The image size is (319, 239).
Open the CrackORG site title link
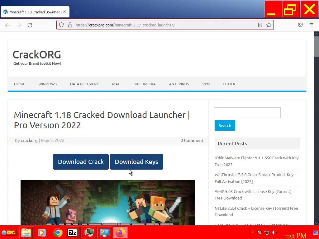[37, 54]
